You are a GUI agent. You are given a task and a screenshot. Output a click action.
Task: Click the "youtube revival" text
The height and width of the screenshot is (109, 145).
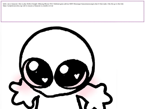(48, 6)
